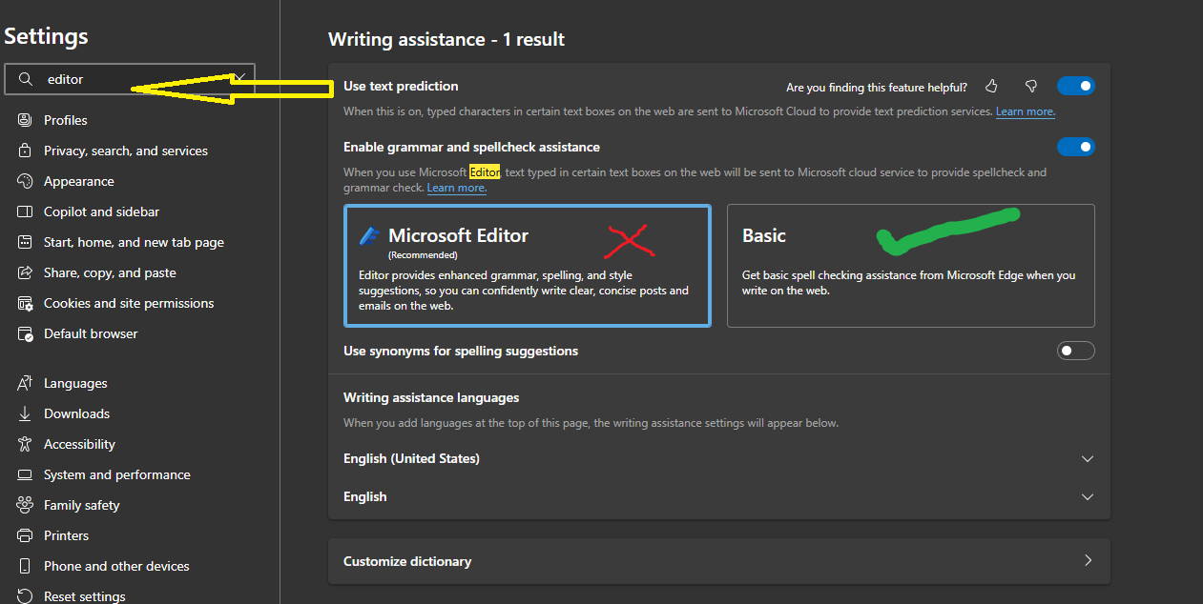The width and height of the screenshot is (1203, 604).
Task: Click the Profiles icon in the sidebar
Action: 25,120
